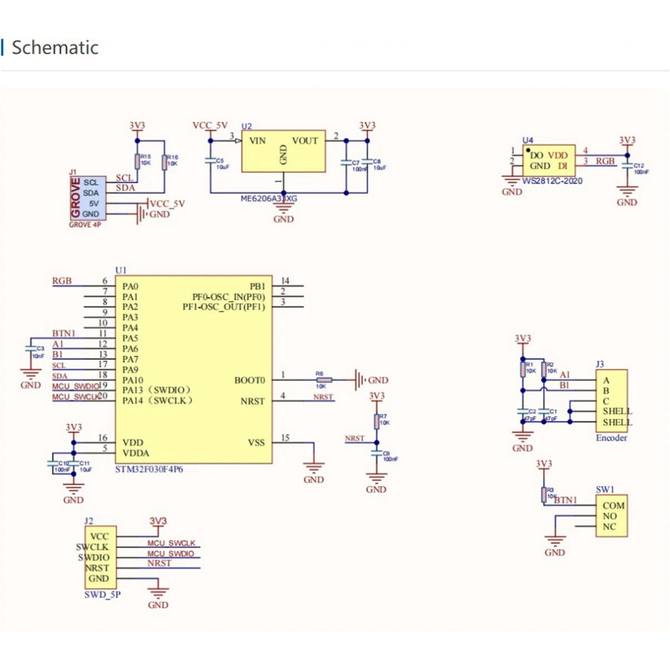670x670 pixels.
Task: Select the BOOT0 pin label on U1
Action: pos(250,380)
